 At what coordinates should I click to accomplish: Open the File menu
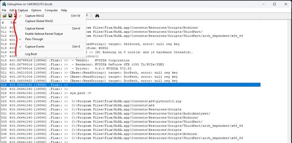coord(4,10)
